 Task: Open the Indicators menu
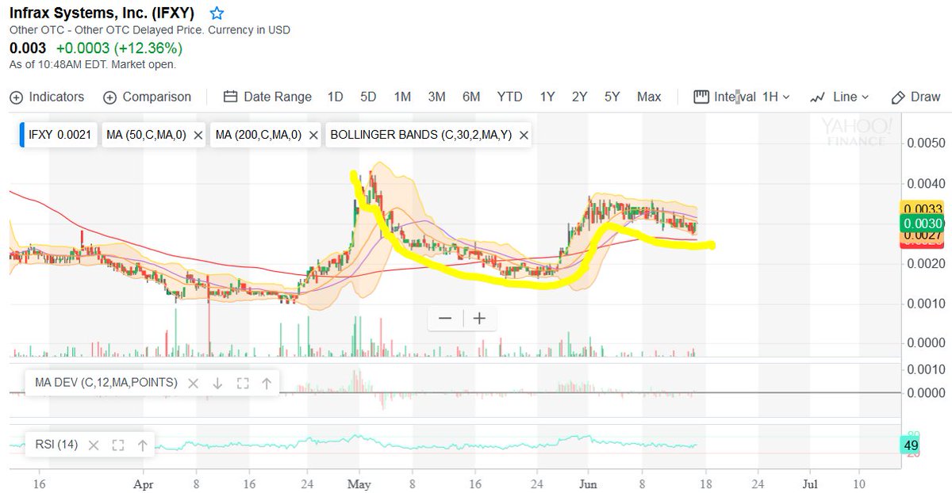[x=47, y=97]
